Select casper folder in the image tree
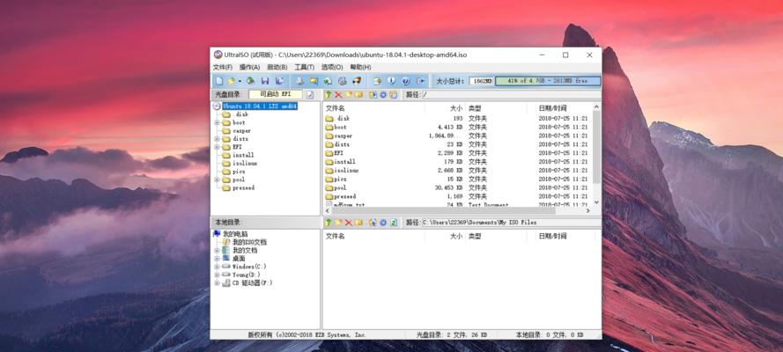Viewport: 783px width, 352px height. click(241, 130)
